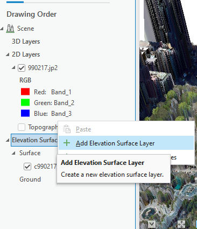Collapse the 990217.jp2 layer legend

[13, 68]
